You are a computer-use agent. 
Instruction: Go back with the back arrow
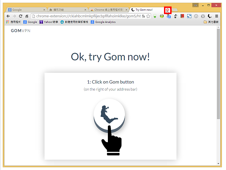[8, 16]
